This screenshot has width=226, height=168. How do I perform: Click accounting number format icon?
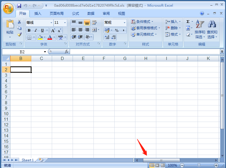(107, 30)
